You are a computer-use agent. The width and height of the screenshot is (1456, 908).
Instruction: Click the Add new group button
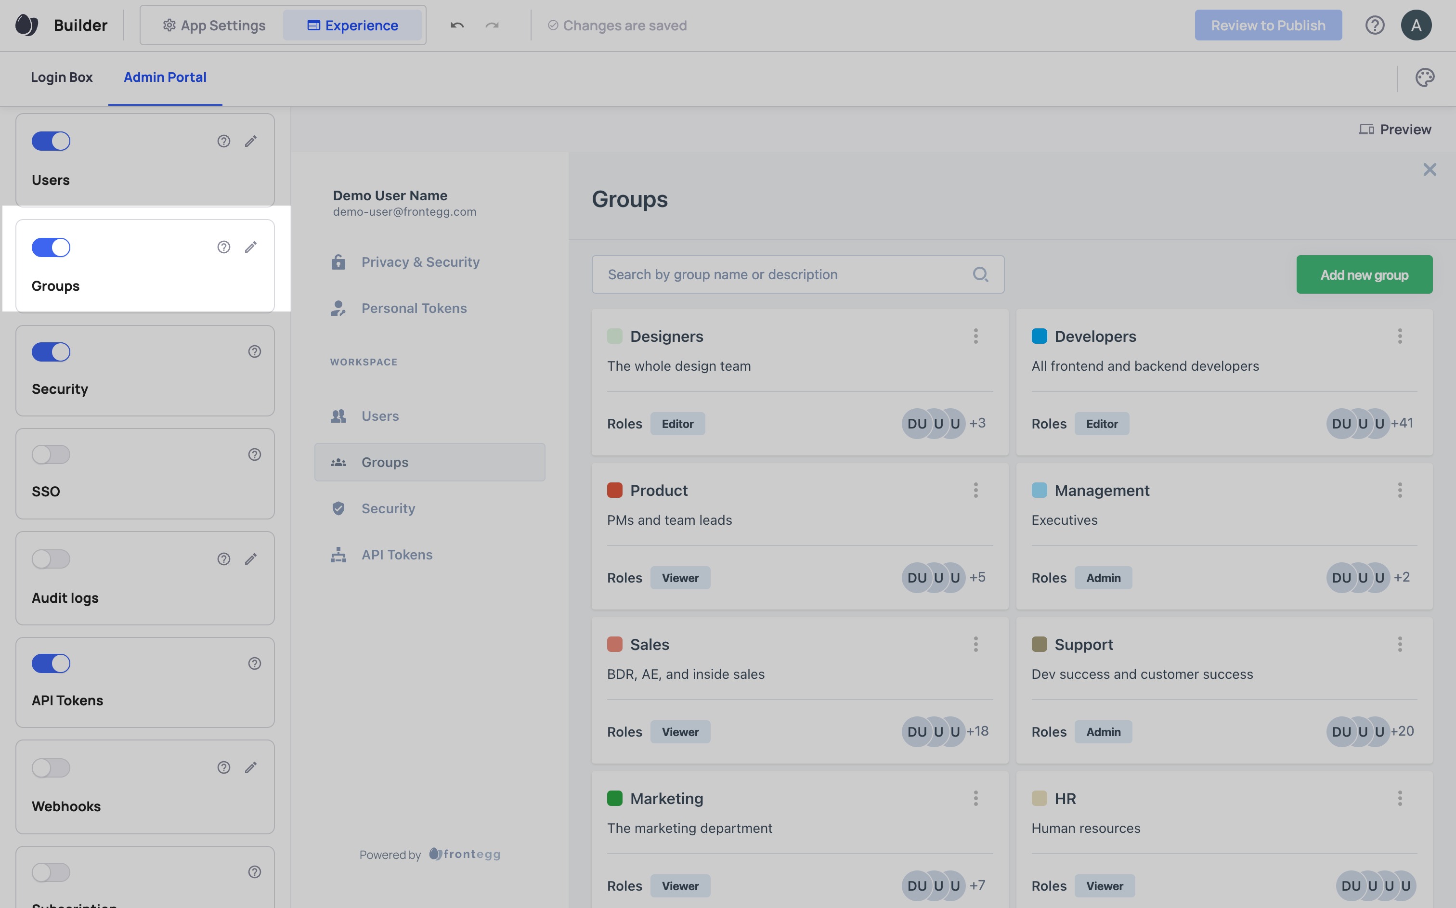(1364, 275)
